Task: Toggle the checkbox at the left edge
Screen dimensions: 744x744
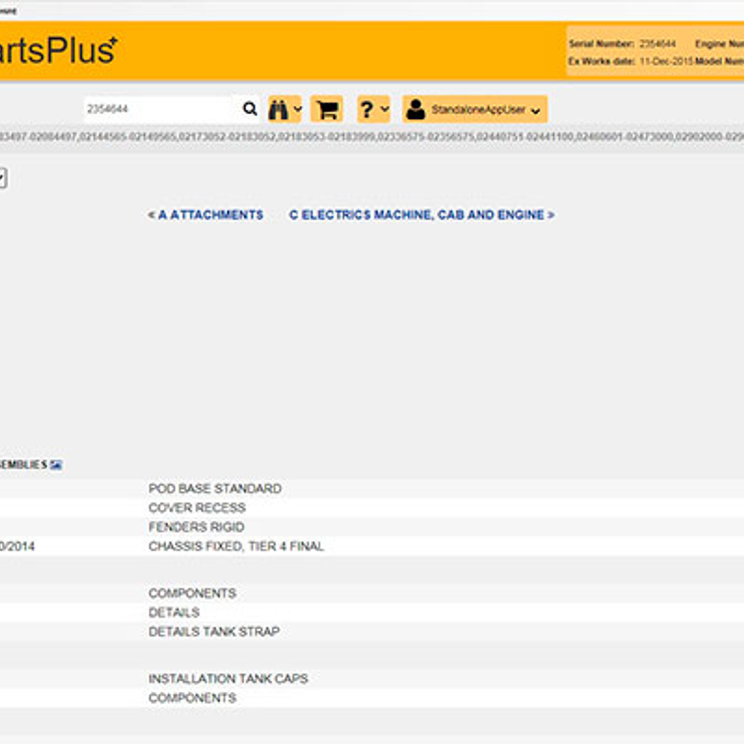Action: [3, 178]
